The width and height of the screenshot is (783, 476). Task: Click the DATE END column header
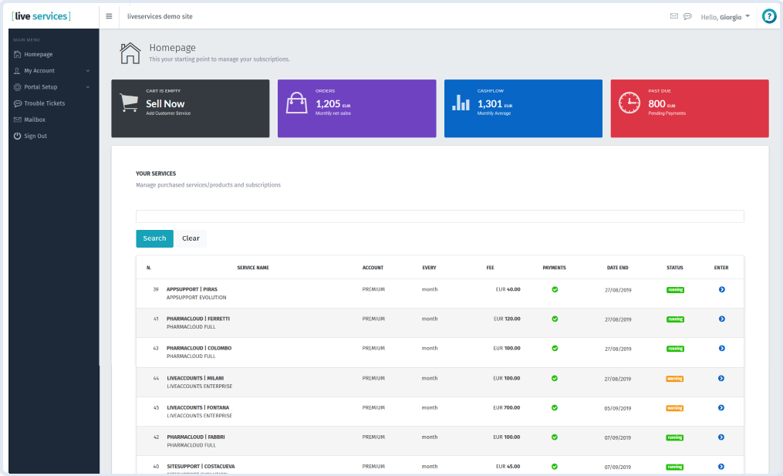point(618,268)
